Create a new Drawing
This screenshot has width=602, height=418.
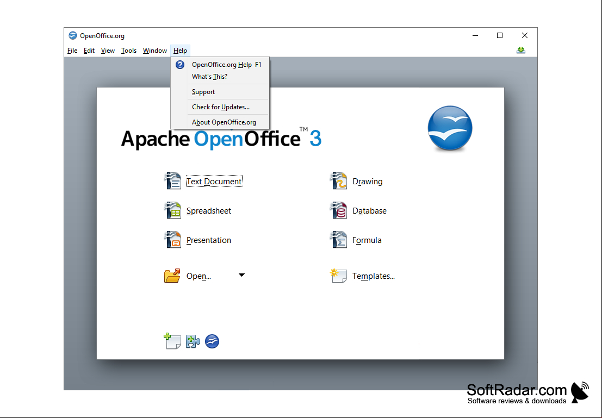[x=368, y=181]
